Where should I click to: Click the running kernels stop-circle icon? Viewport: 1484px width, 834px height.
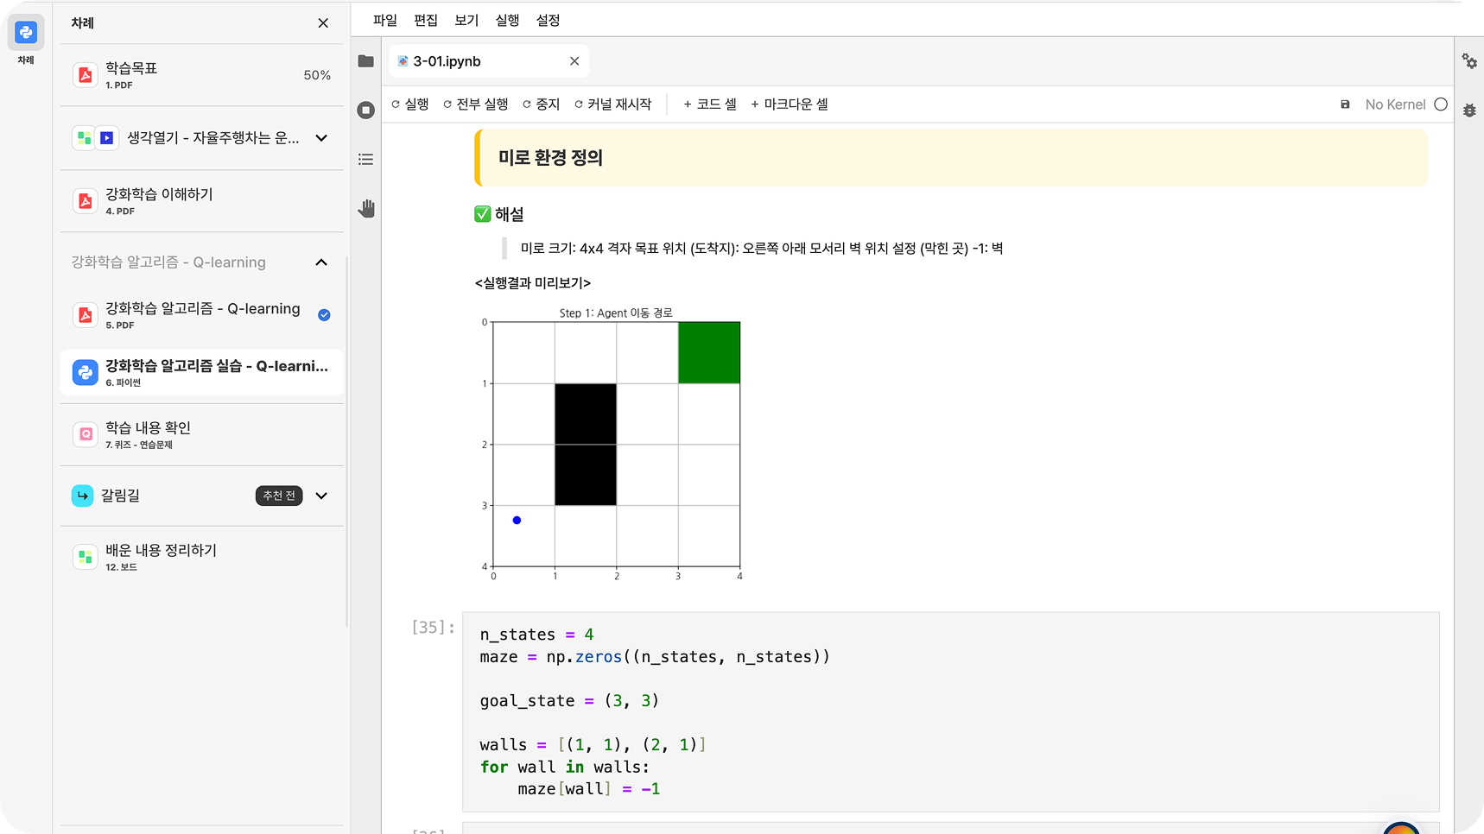click(x=366, y=111)
